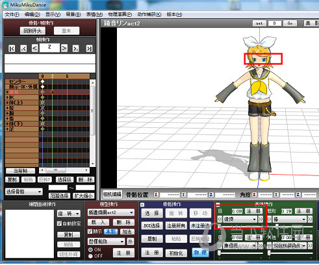319x265 pixels.
Task: Click 当前帧 current frame button
Action: (20, 171)
